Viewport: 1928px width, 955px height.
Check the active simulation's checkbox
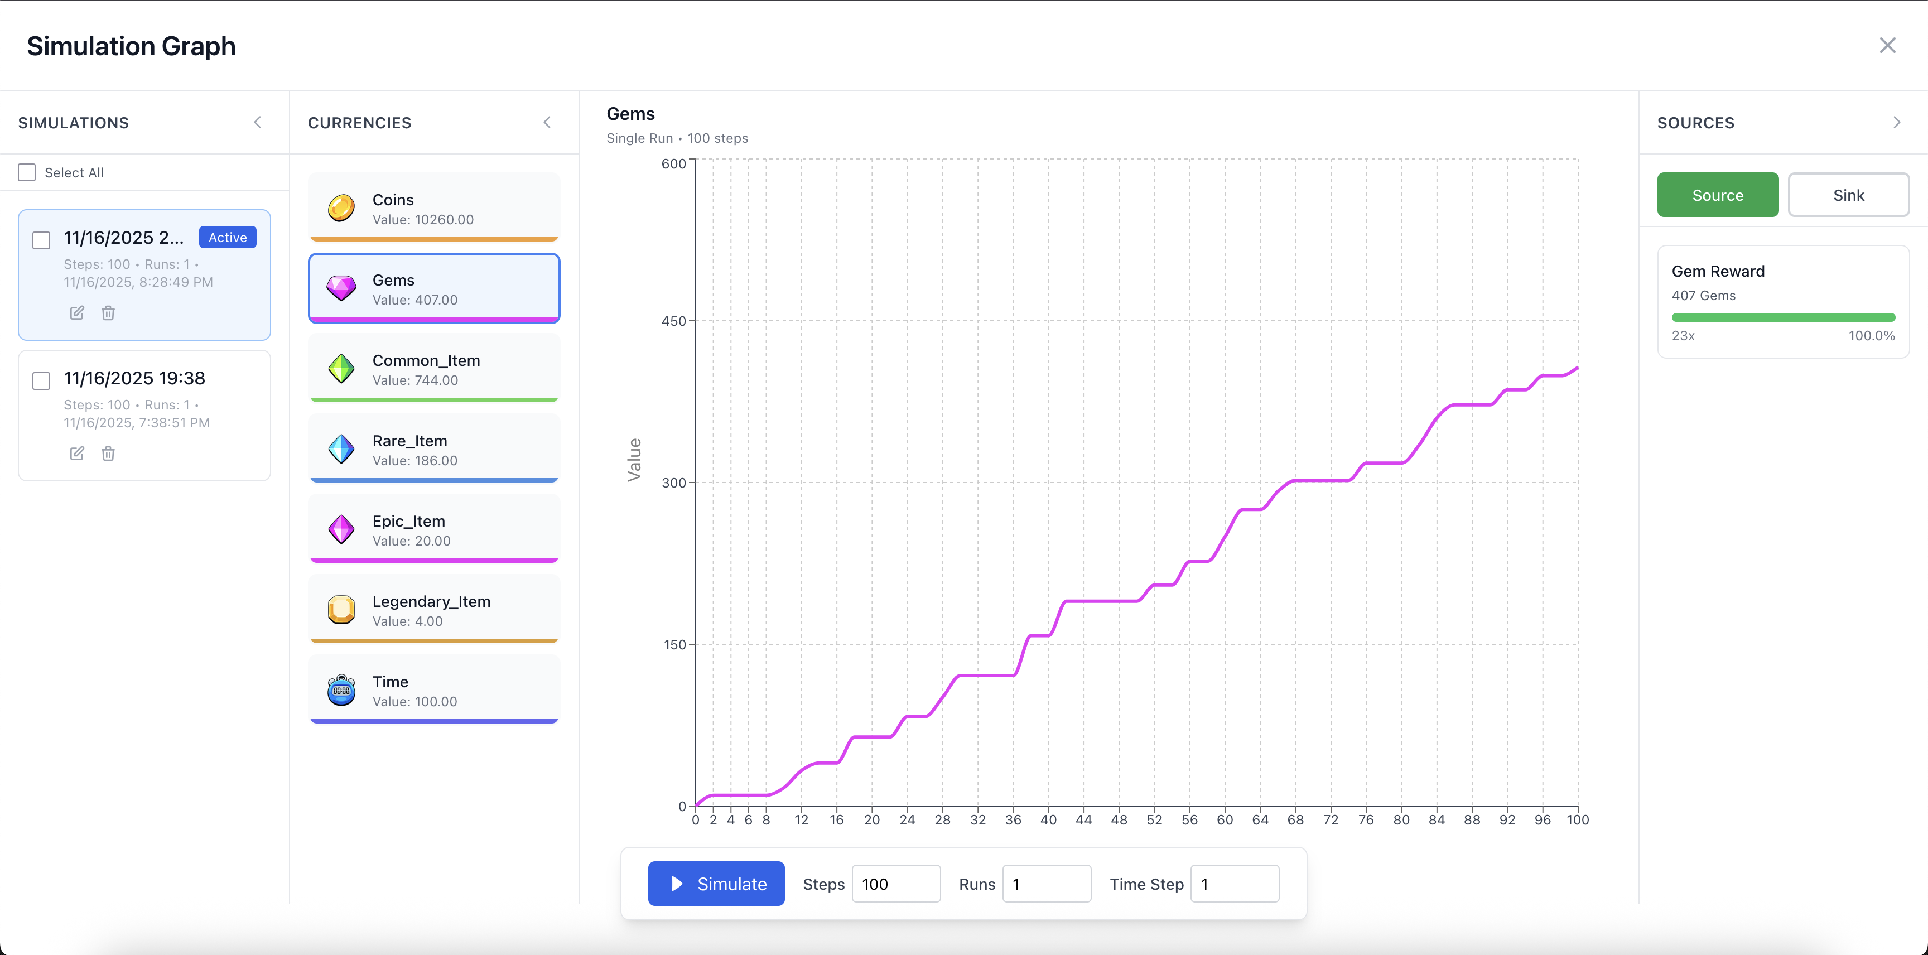(42, 240)
